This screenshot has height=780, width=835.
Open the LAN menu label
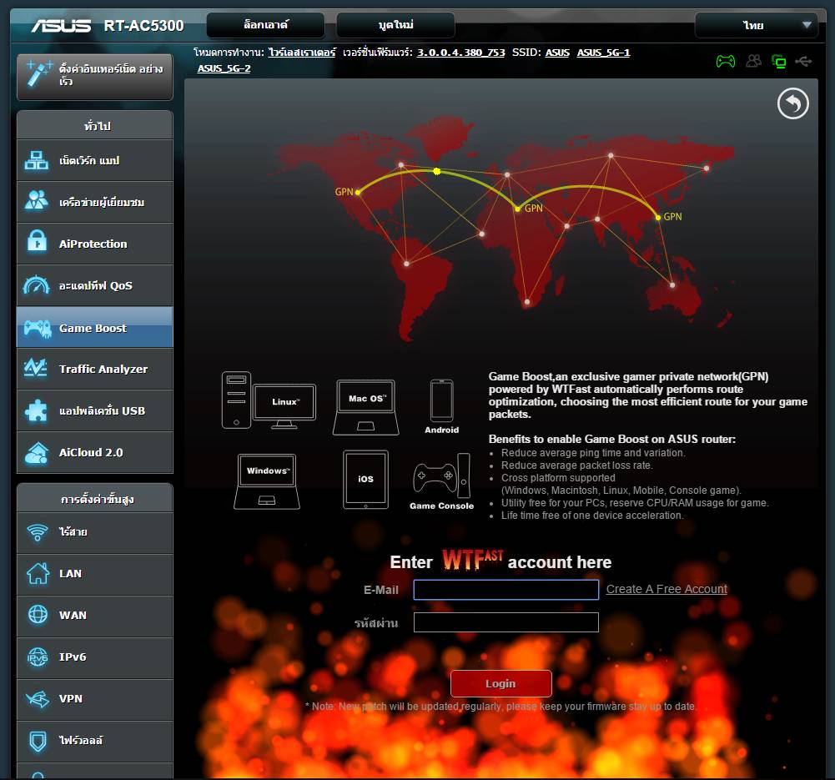click(70, 573)
